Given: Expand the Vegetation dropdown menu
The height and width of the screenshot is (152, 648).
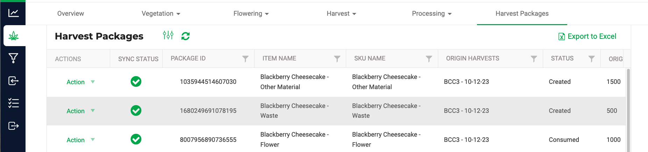Looking at the screenshot, I should (x=161, y=14).
